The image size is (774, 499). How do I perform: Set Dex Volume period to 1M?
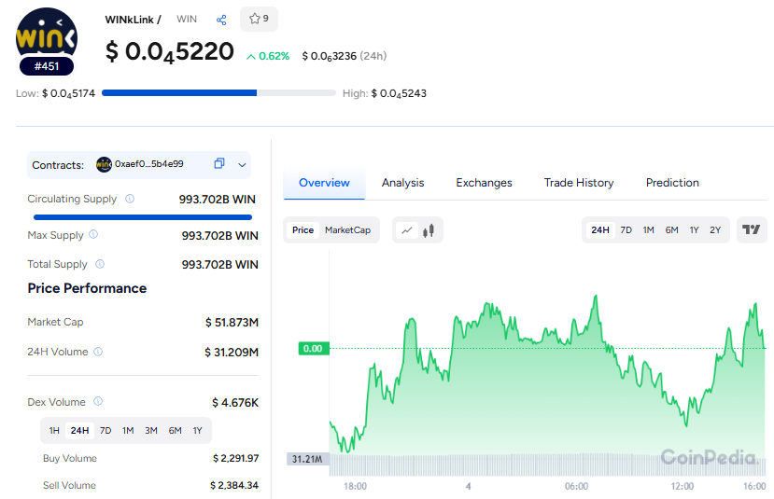click(128, 431)
